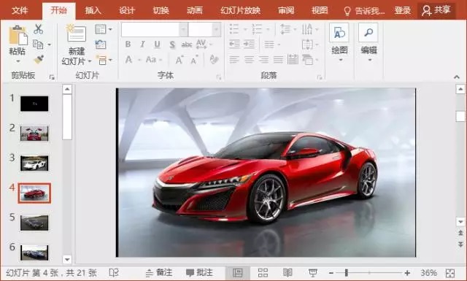Viewport: 467px width, 281px height.
Task: Select the Format Painter brush icon
Action: 39,59
